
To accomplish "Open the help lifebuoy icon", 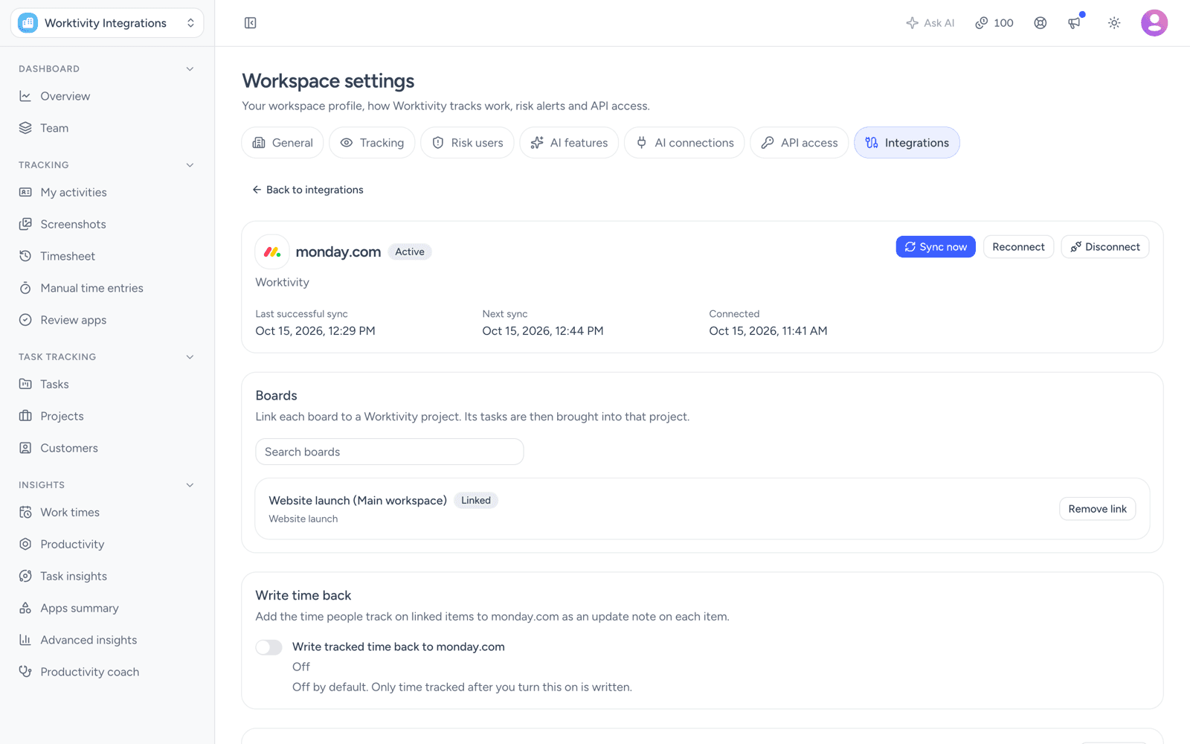I will pos(1041,23).
